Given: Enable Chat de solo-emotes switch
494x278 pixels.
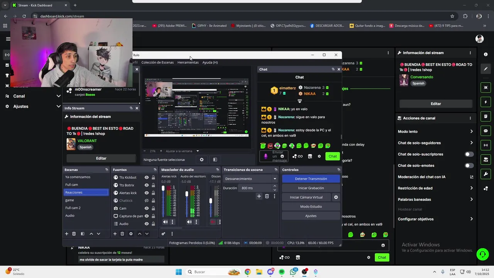Looking at the screenshot, I should tap(469, 166).
